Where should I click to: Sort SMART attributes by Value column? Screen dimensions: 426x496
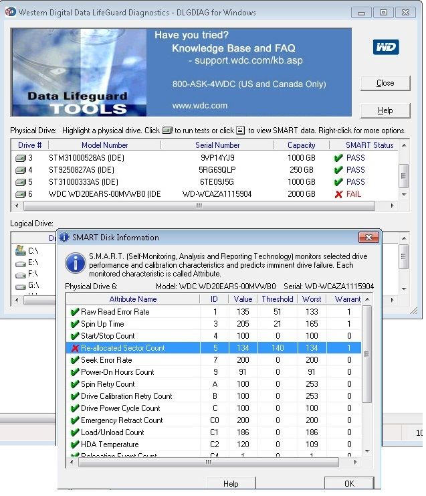coord(243,299)
